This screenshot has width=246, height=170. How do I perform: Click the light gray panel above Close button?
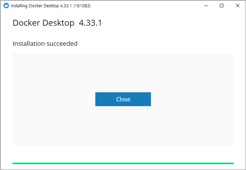point(123,73)
